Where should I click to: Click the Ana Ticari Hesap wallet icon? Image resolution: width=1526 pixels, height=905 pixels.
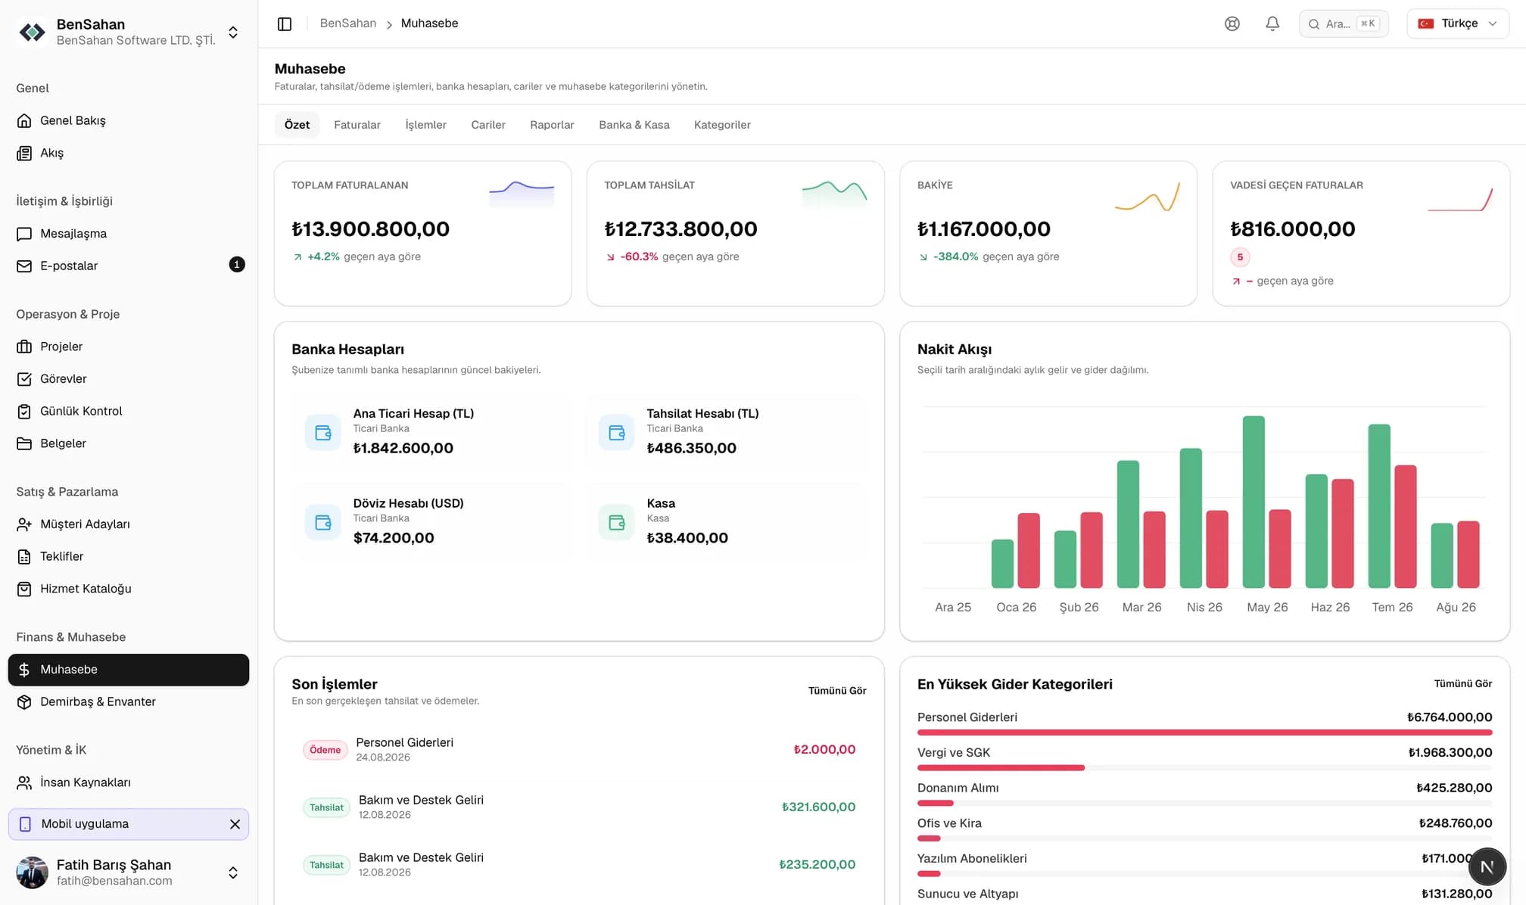point(323,433)
